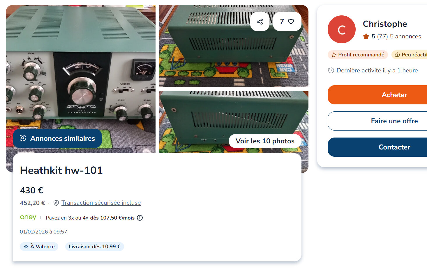The image size is (427, 271).
Task: Click Christophe's avatar circle
Action: click(342, 29)
